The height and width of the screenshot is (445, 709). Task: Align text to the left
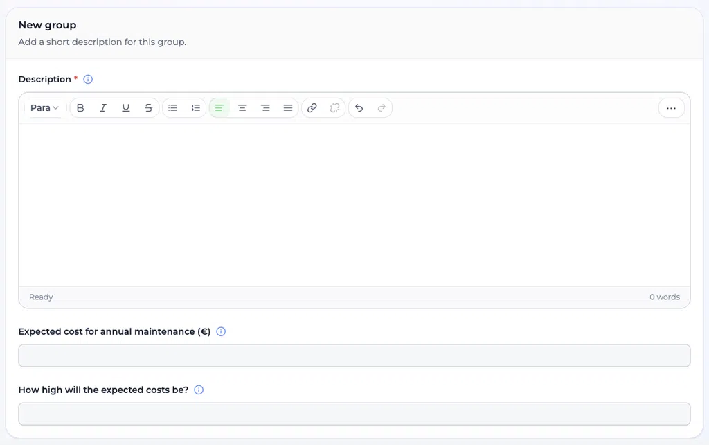click(x=219, y=107)
